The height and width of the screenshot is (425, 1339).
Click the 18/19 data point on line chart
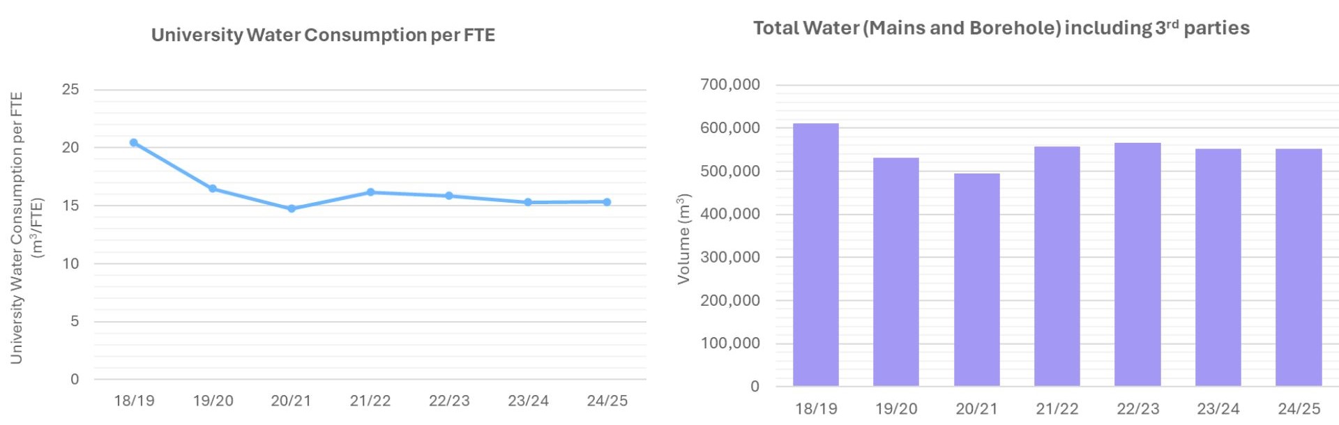(x=134, y=143)
